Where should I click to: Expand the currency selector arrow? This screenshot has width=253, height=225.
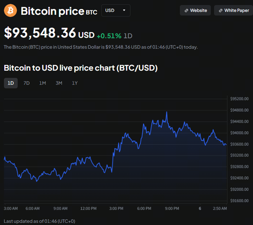[x=124, y=11]
